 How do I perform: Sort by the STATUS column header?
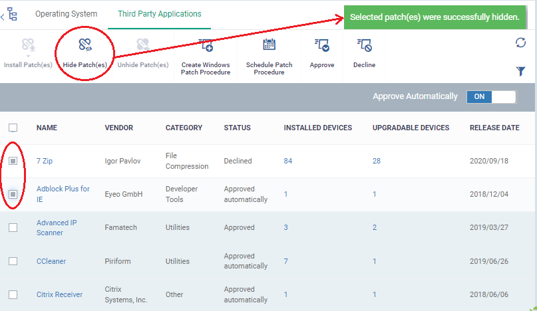[238, 128]
